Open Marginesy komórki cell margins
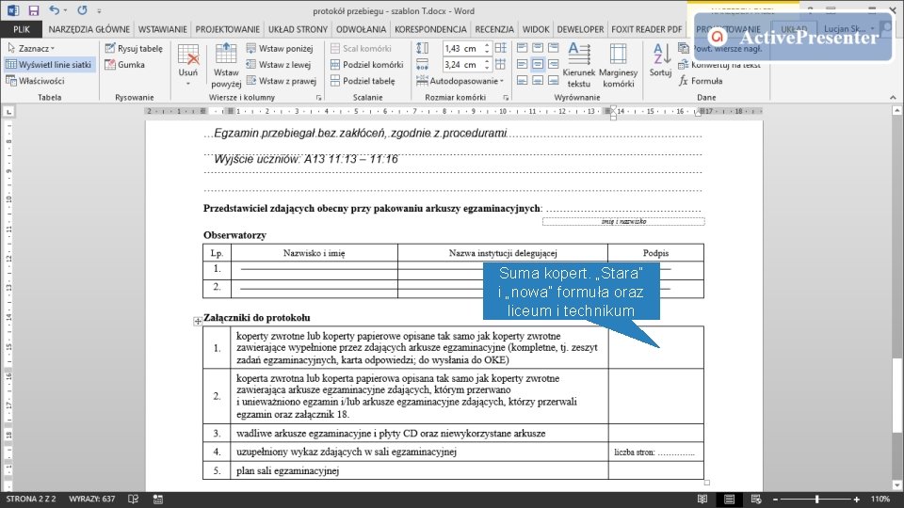The height and width of the screenshot is (508, 904). 618,65
